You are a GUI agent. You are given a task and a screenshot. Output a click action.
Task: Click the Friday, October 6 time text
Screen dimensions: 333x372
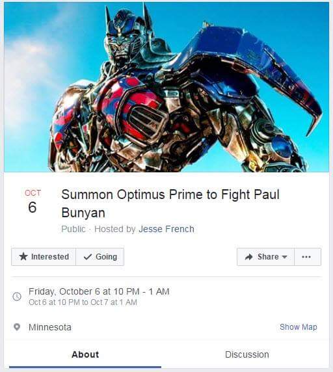point(99,291)
